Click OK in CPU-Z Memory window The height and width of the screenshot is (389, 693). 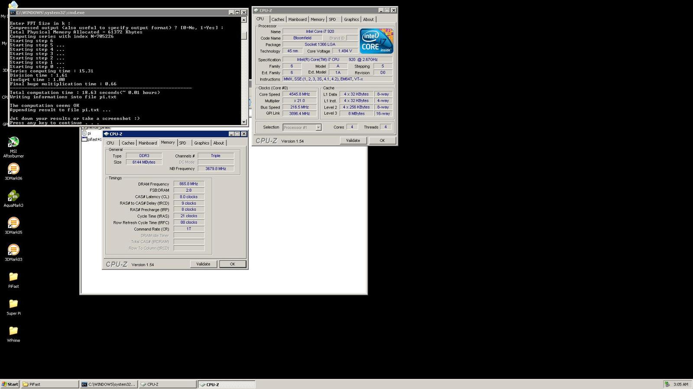pos(233,264)
